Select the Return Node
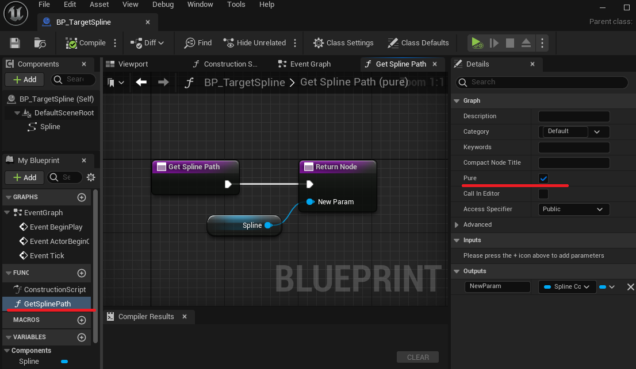 tap(338, 186)
